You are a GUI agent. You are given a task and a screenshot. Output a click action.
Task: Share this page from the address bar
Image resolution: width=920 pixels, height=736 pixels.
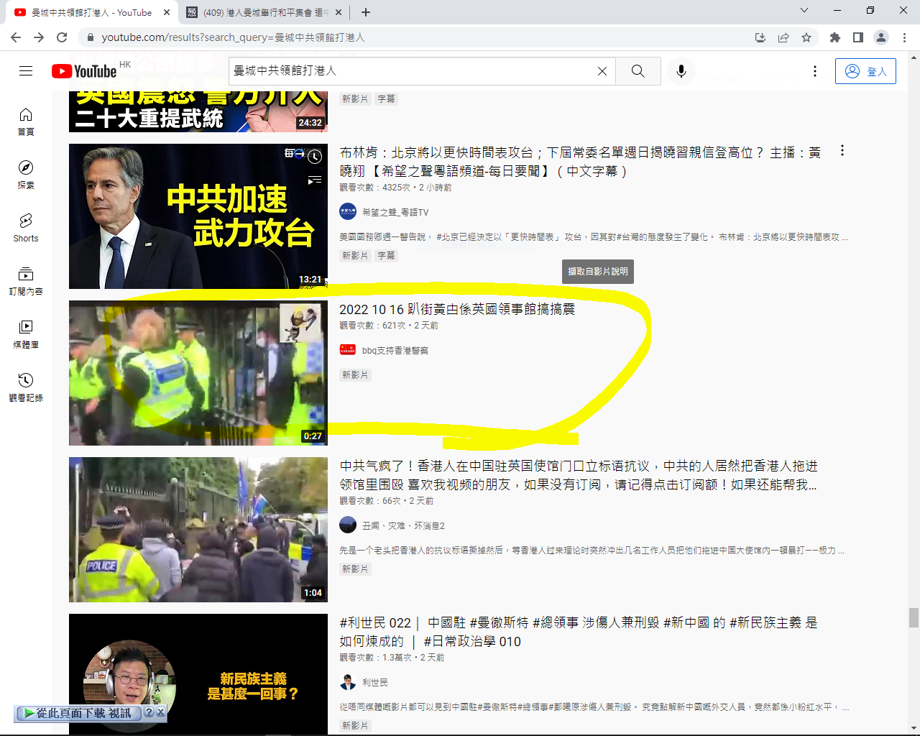pos(783,37)
